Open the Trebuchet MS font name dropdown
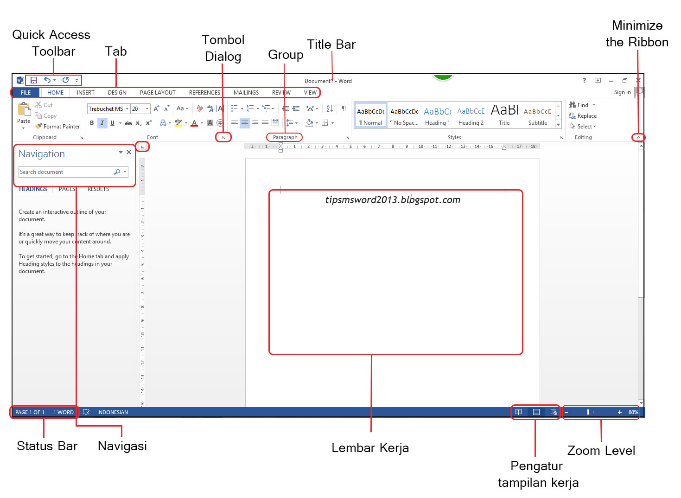 tap(127, 109)
